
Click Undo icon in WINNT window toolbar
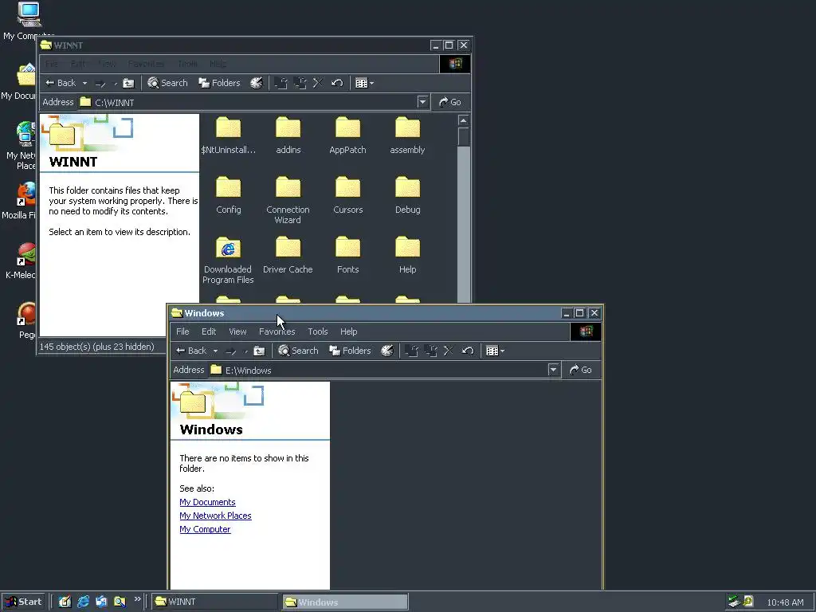[337, 83]
